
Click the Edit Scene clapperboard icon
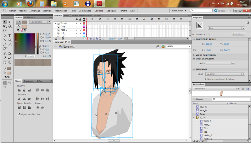[158, 46]
